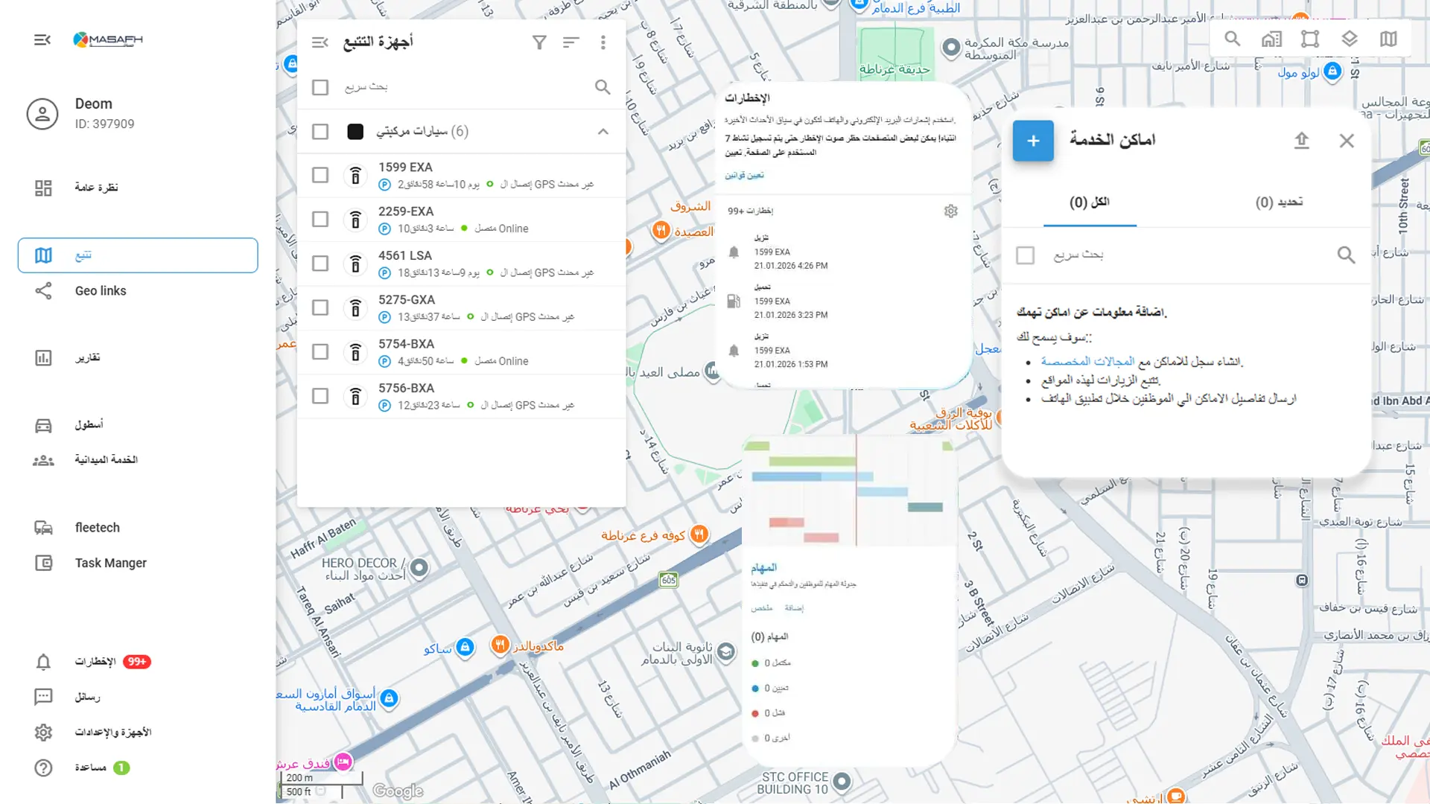Click the المجالات المخصصة link

[1087, 361]
